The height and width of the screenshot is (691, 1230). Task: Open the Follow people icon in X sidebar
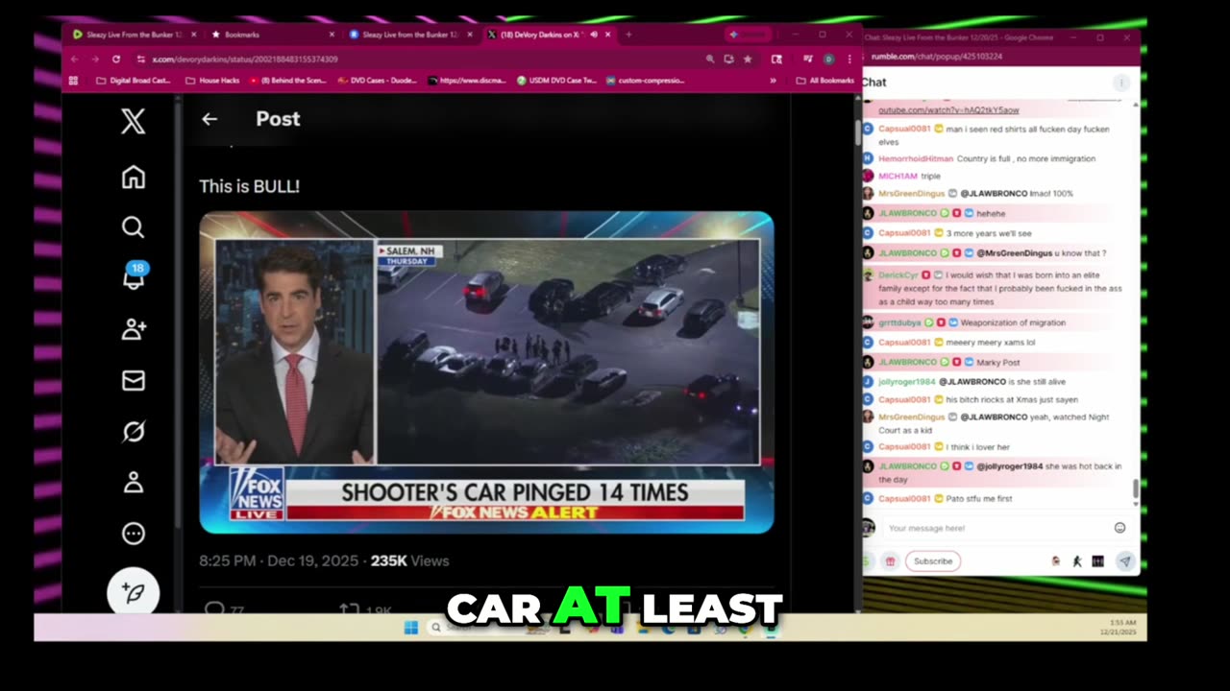point(134,329)
